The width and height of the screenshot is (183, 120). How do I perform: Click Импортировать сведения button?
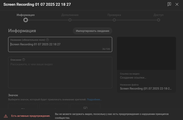(92, 31)
